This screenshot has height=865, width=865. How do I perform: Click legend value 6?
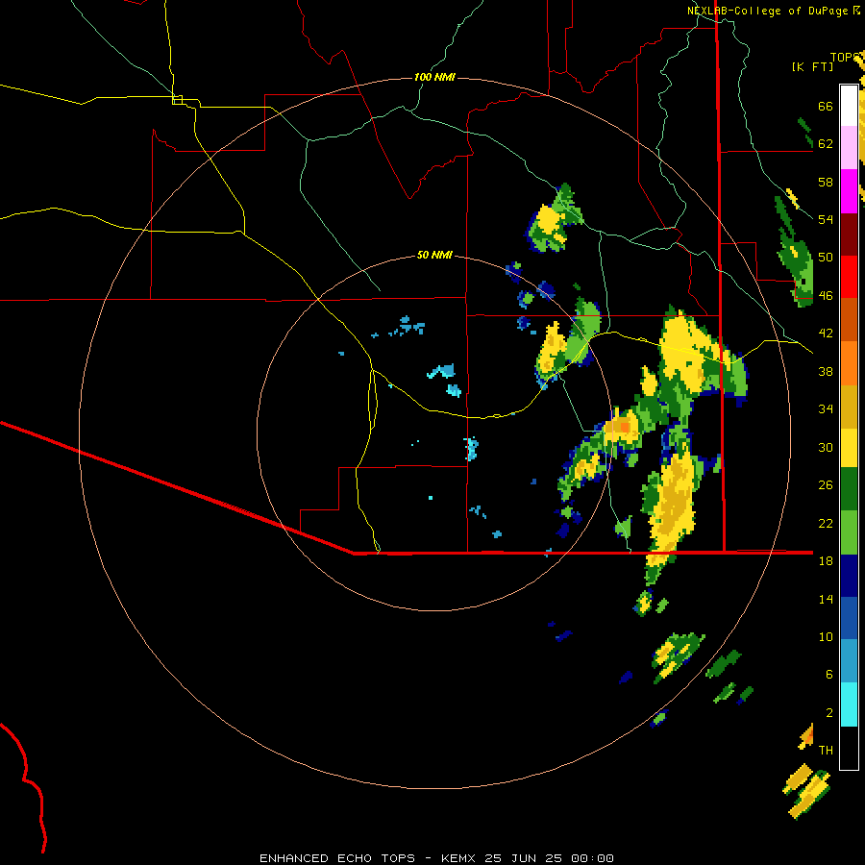(x=829, y=675)
